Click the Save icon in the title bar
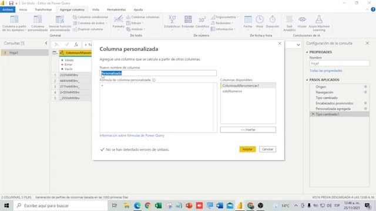This screenshot has height=211, width=376. [11, 3]
